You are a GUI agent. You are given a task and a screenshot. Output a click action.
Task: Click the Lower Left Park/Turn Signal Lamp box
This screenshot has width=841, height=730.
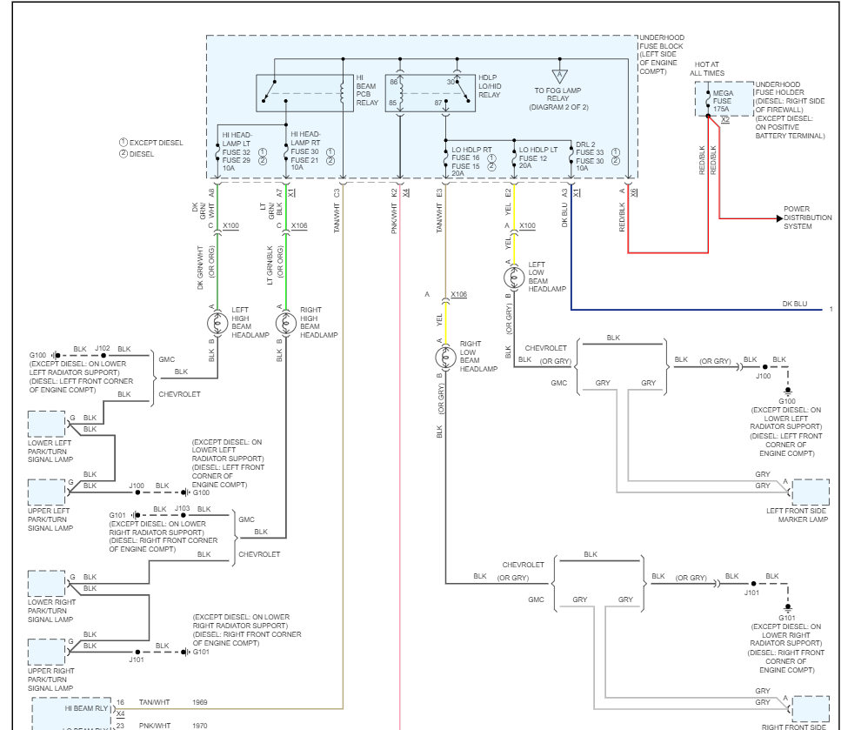47,424
